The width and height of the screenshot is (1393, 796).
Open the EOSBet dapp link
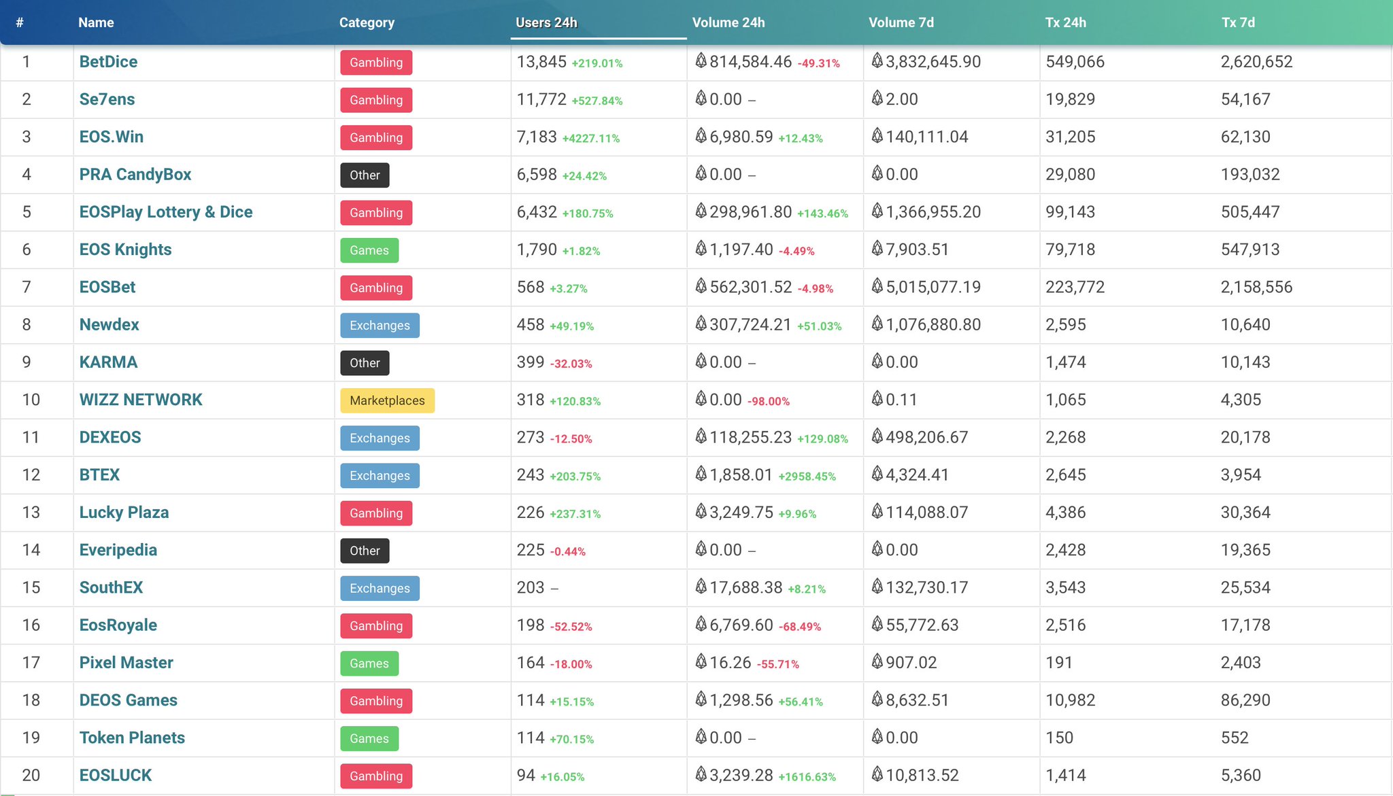tap(107, 287)
